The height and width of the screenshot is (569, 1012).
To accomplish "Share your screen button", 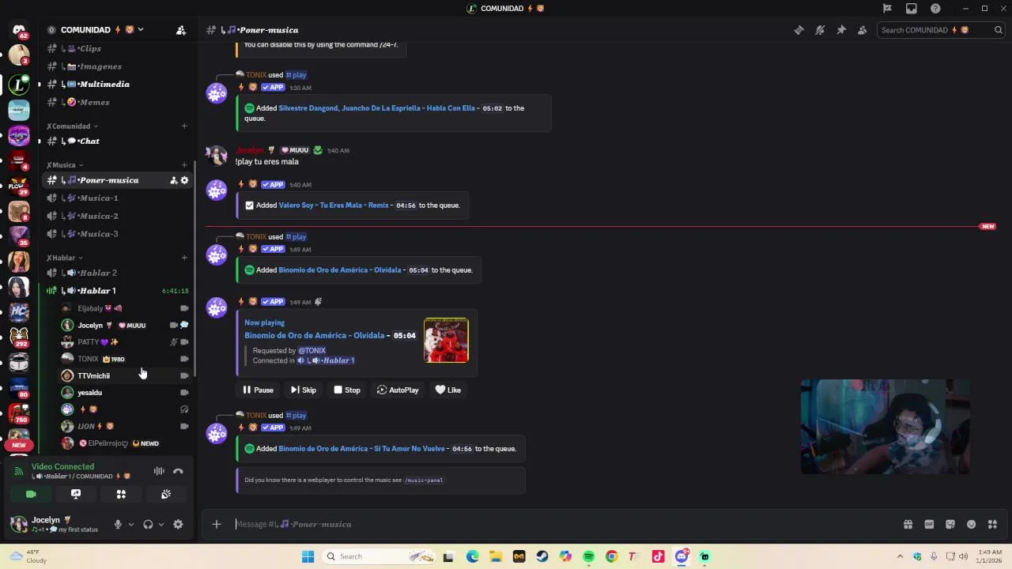I will tap(76, 494).
